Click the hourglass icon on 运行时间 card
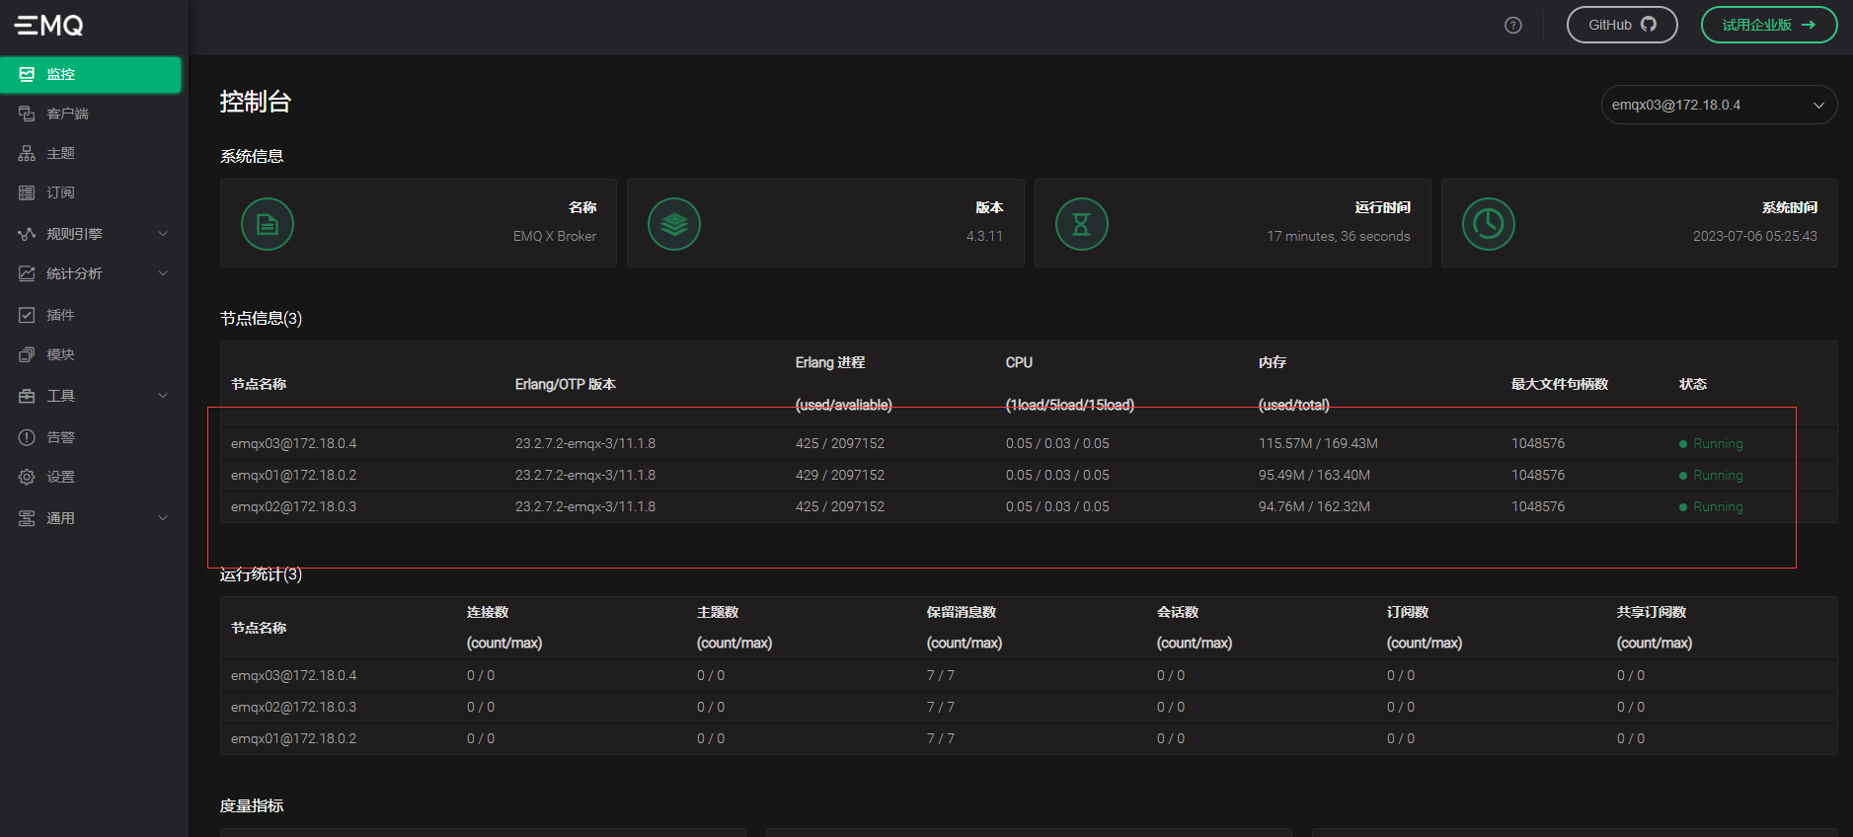 (x=1082, y=224)
